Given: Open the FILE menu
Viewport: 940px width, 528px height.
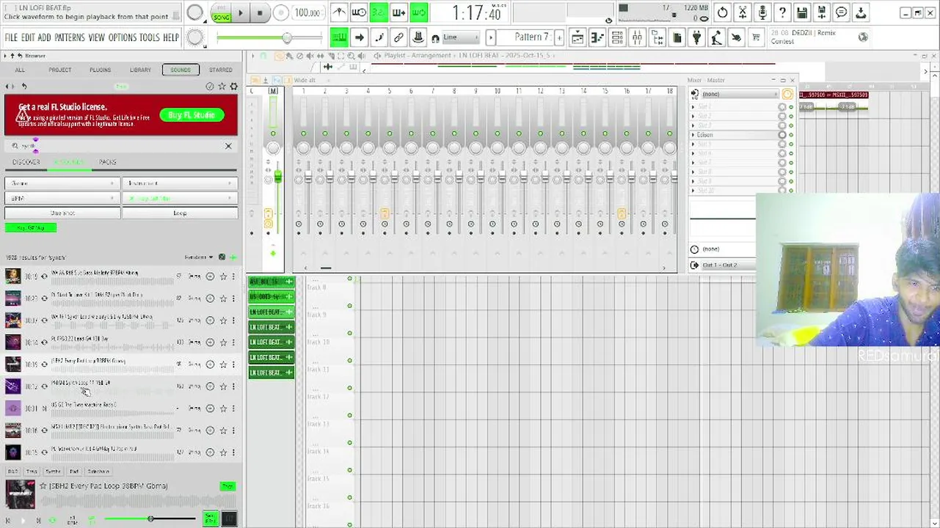Looking at the screenshot, I should 11,37.
